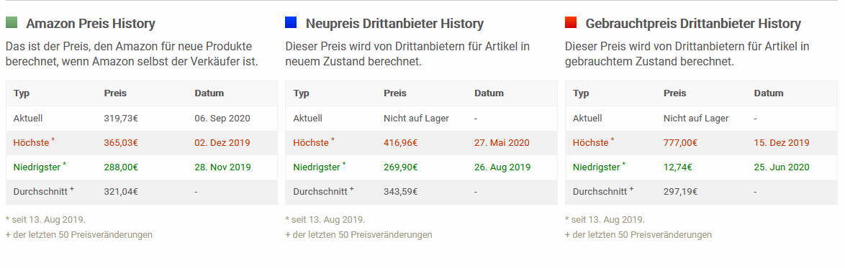This screenshot has width=845, height=268.
Task: Click Amazon lowest price date 28. Nov 2019
Action: (222, 167)
